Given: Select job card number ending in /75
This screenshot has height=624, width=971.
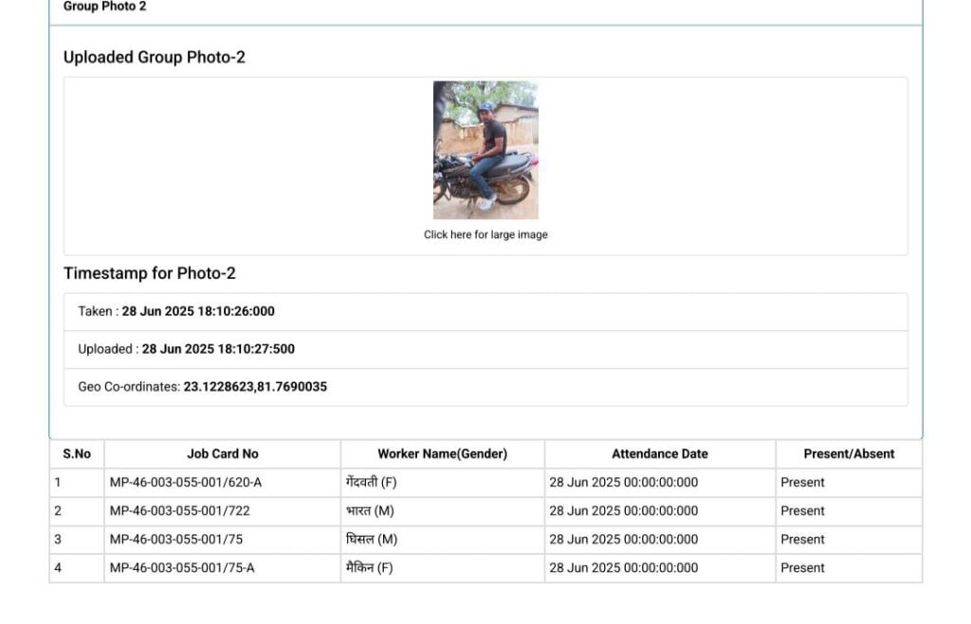Looking at the screenshot, I should (x=177, y=540).
